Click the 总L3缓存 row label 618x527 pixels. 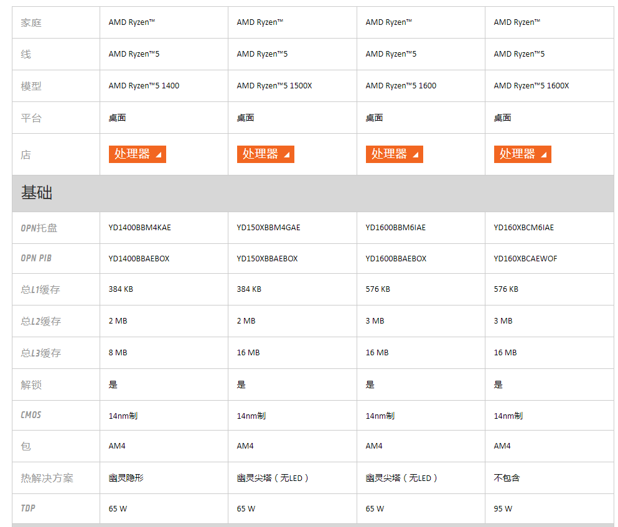click(x=40, y=353)
